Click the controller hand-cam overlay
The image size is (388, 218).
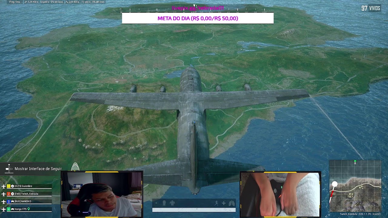click(x=280, y=194)
